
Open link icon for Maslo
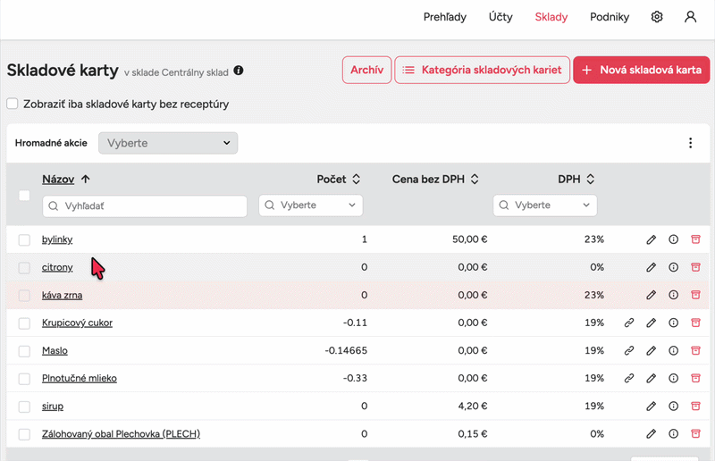pos(629,350)
